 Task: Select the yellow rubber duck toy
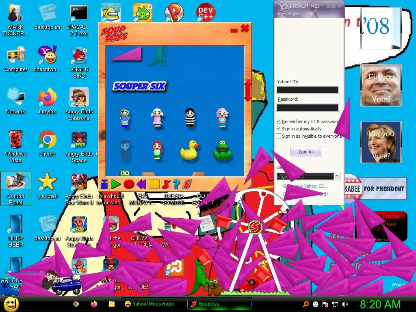click(189, 150)
